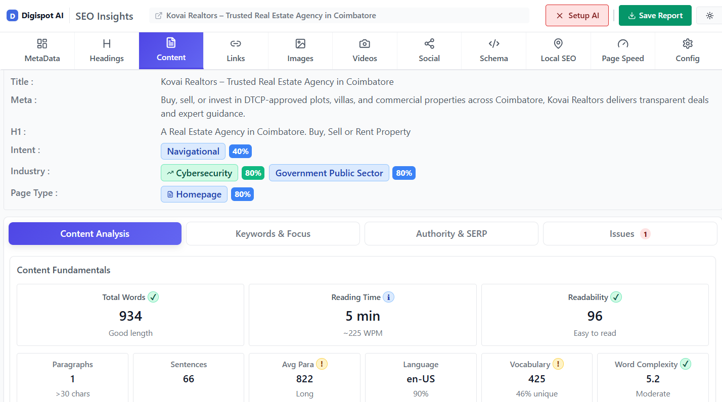
Task: Select the Content Analysis sub-tab
Action: [95, 234]
